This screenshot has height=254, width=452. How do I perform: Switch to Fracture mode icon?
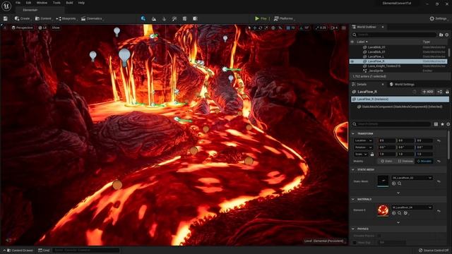point(184,18)
